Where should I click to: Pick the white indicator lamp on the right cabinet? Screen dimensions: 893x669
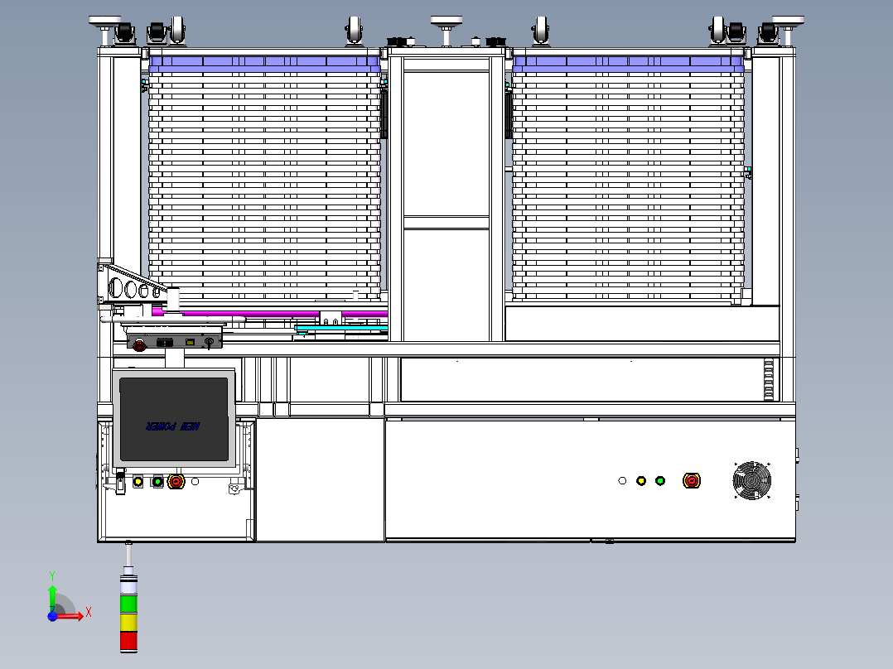coord(622,480)
